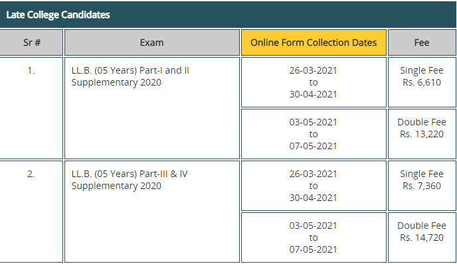Select the Sr # column header
457x264 pixels.
[31, 42]
